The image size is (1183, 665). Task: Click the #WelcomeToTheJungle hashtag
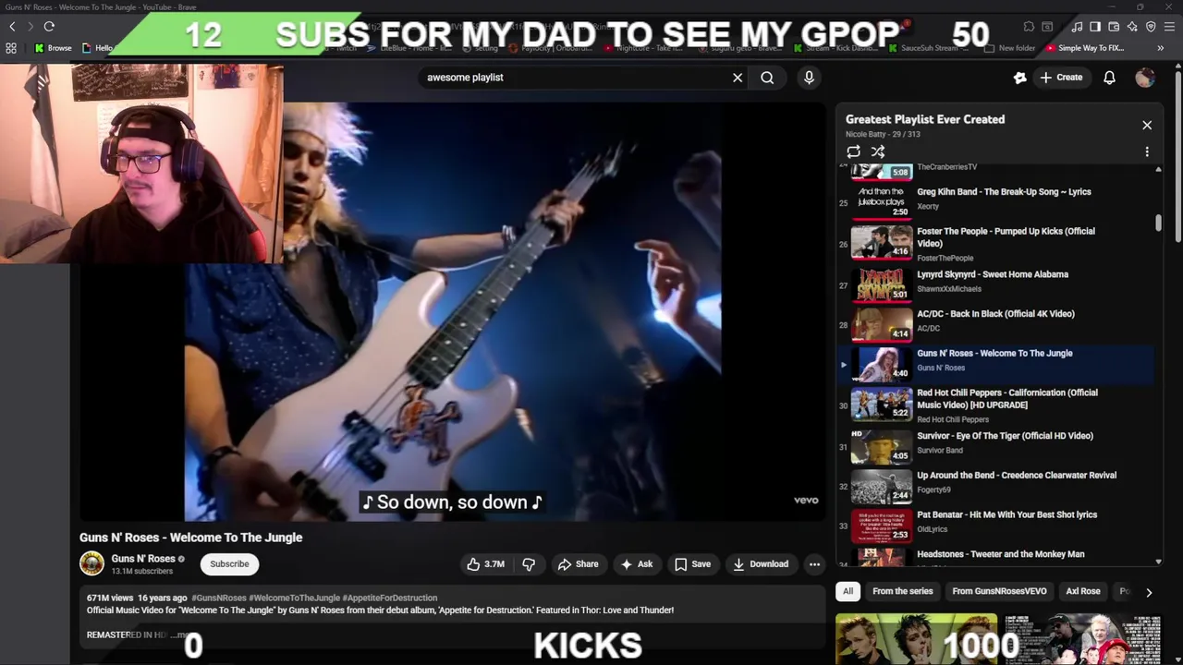coord(294,598)
